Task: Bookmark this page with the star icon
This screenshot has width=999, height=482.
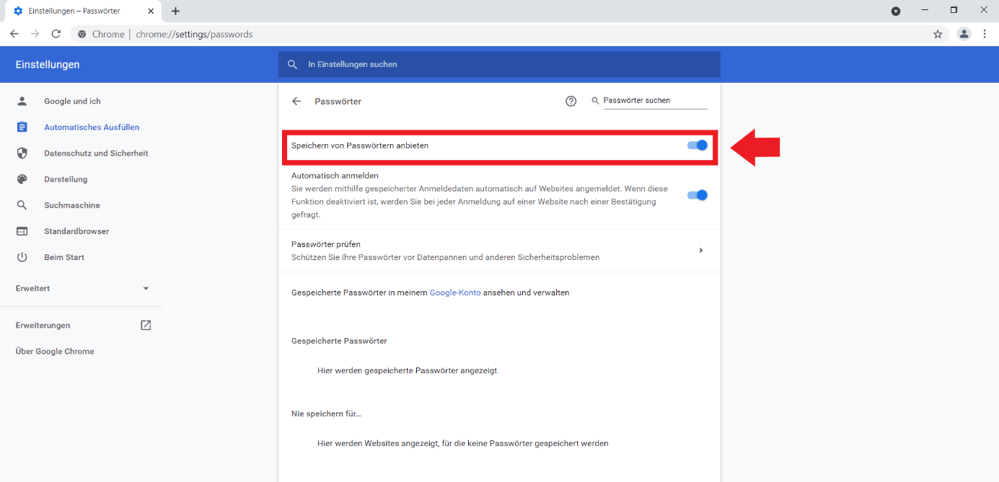Action: click(x=938, y=34)
